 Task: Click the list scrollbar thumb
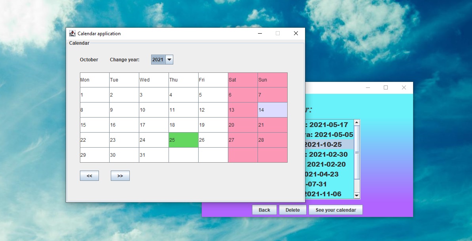[x=357, y=152]
